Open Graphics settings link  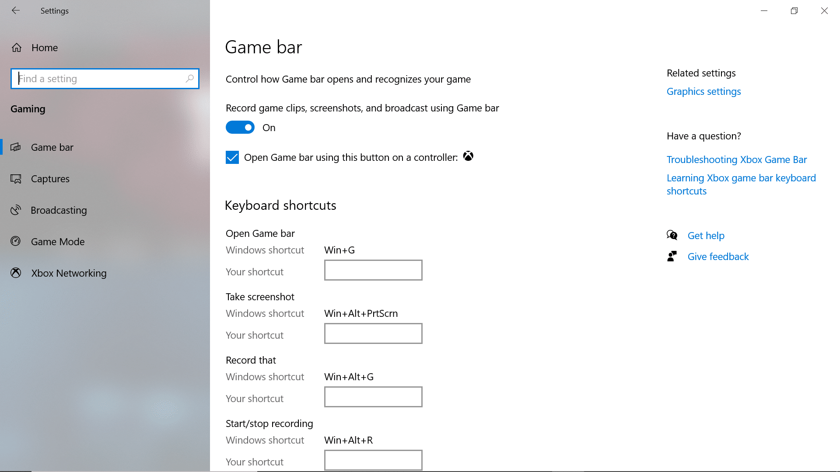pyautogui.click(x=703, y=91)
